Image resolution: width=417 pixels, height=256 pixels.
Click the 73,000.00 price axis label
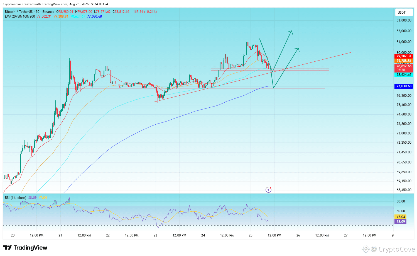[404, 133]
